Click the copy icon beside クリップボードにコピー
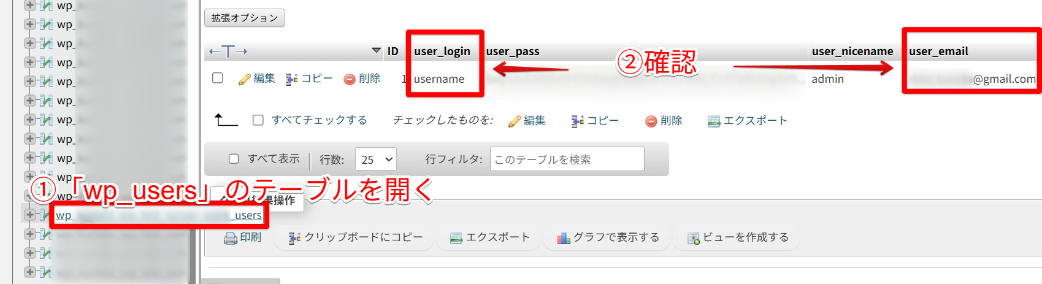The image size is (1042, 284). click(295, 238)
